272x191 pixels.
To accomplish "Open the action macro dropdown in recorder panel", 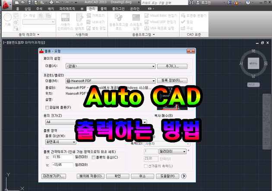I will point(39,22).
